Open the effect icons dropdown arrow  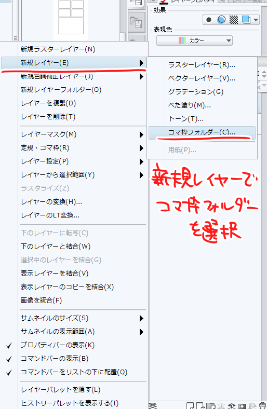256,20
